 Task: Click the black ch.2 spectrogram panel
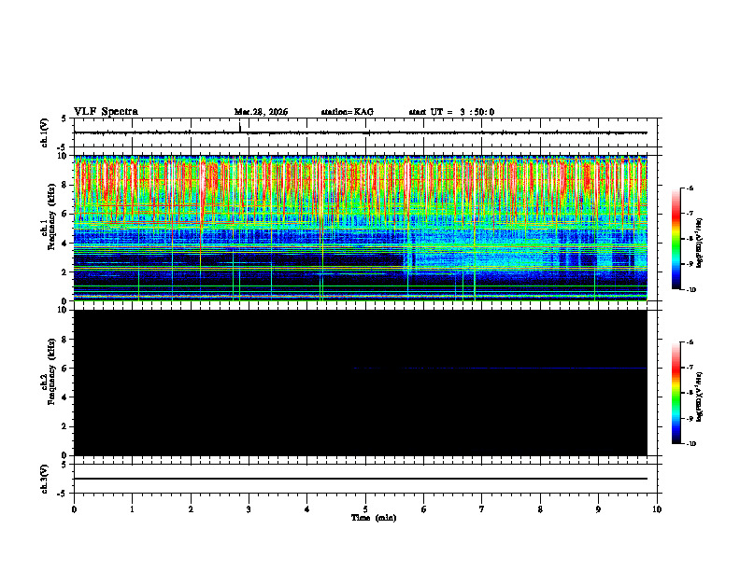pyautogui.click(x=360, y=383)
